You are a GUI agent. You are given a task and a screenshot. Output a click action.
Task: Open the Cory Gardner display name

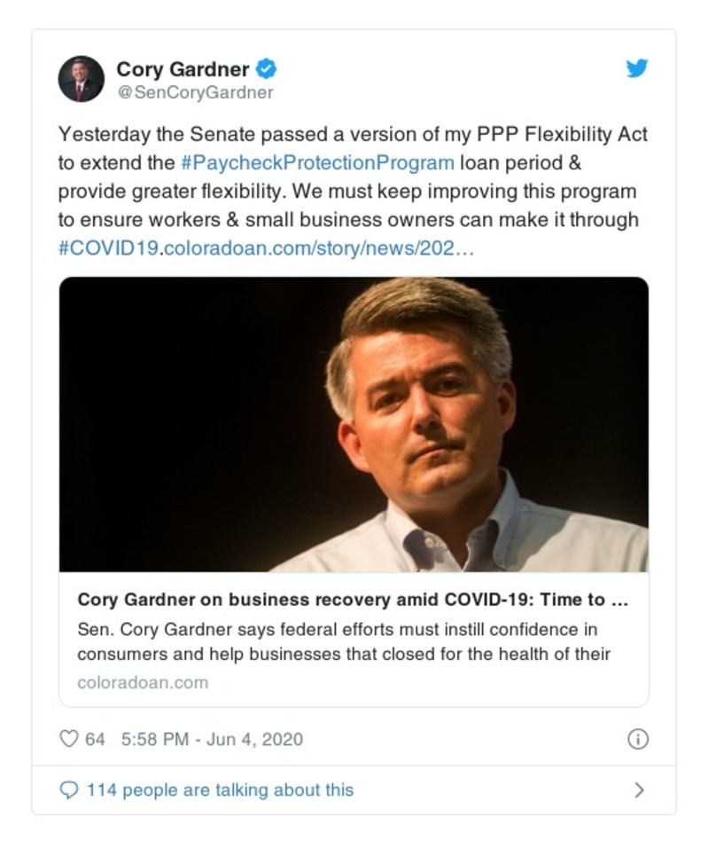click(x=183, y=68)
